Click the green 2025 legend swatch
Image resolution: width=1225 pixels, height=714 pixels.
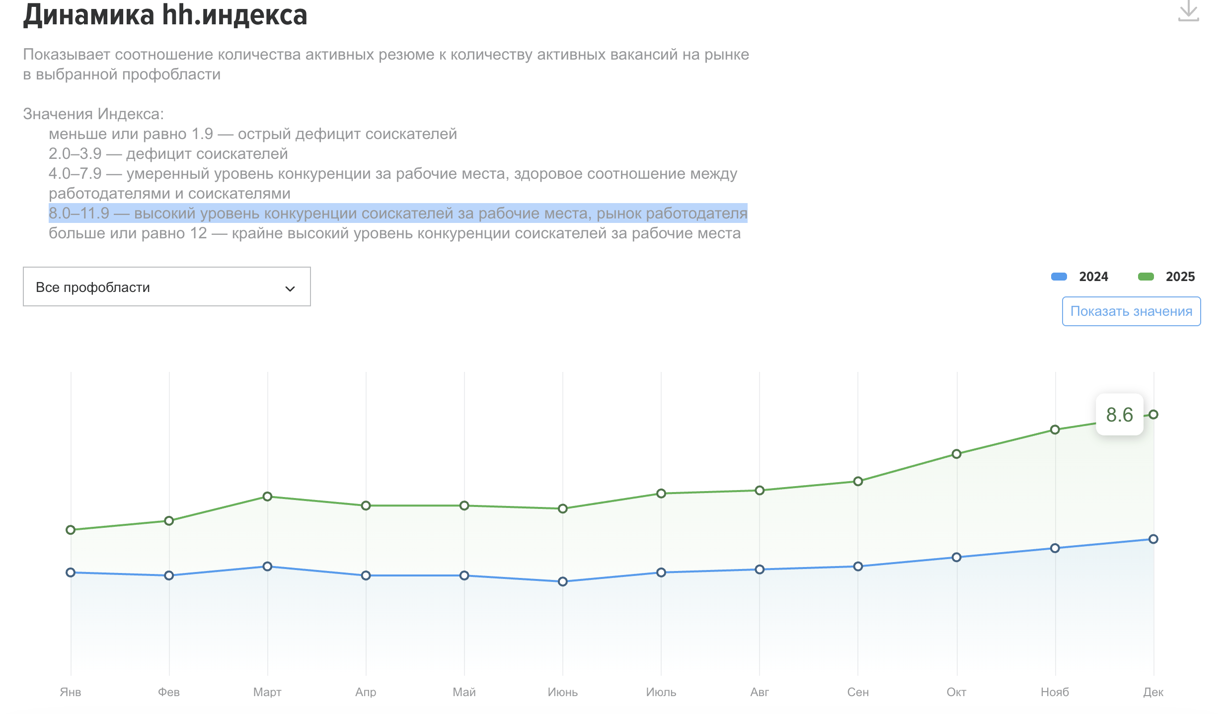pos(1146,277)
